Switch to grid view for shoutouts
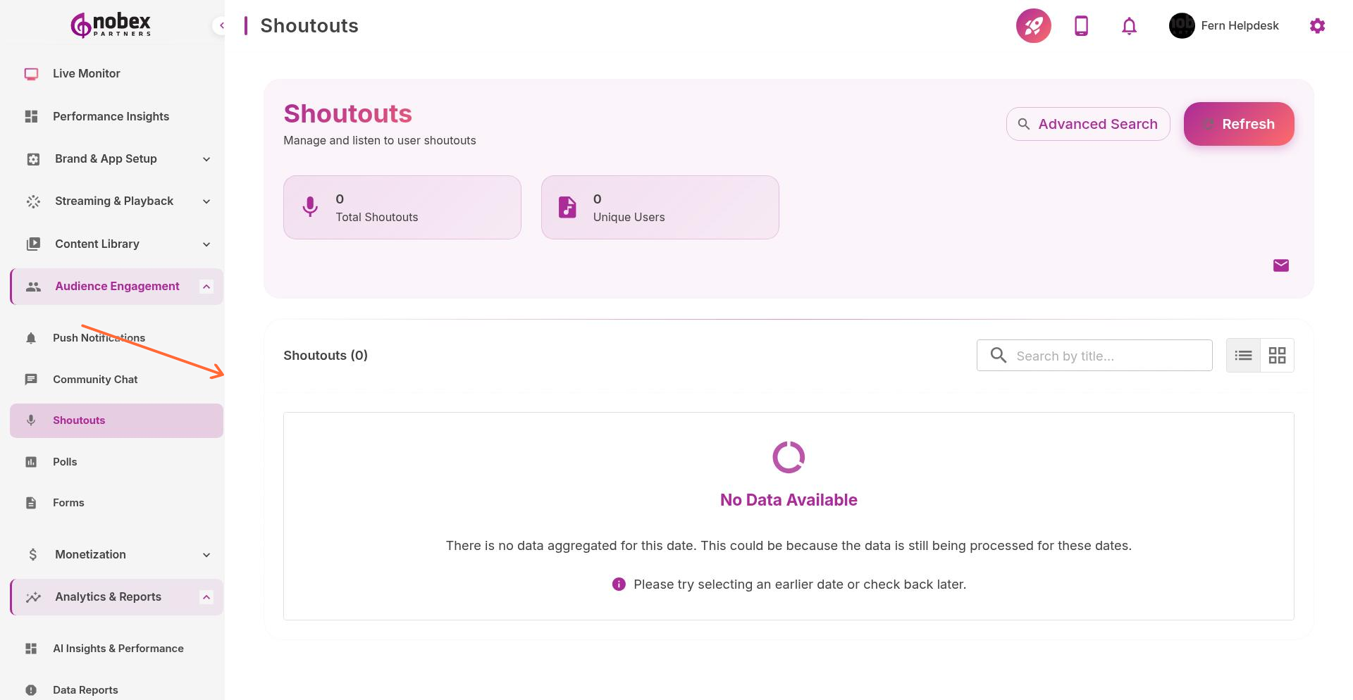1353x700 pixels. pyautogui.click(x=1277, y=355)
